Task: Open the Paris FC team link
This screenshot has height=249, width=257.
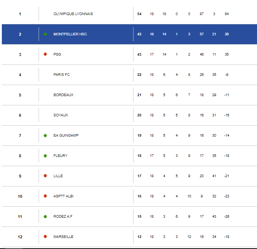Action: [x=61, y=74]
